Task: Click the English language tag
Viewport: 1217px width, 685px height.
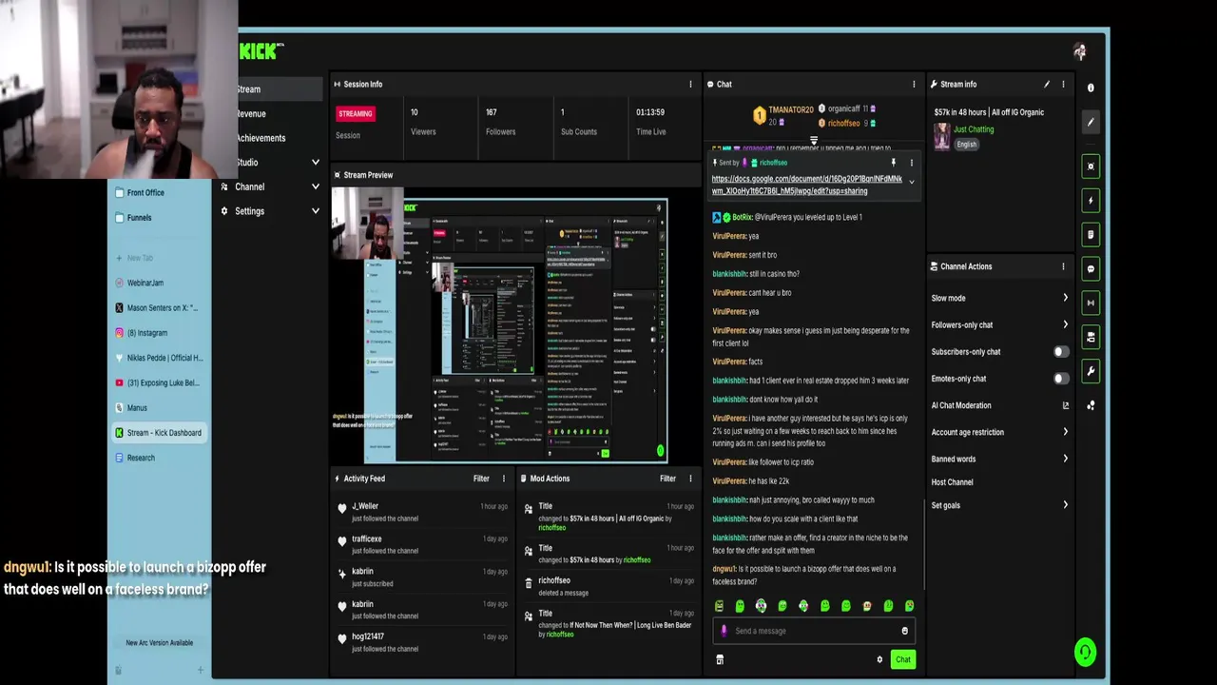Action: 966,145
